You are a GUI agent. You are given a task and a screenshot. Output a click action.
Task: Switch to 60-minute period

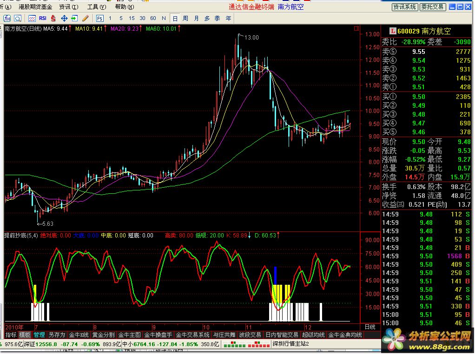pyautogui.click(x=153, y=19)
